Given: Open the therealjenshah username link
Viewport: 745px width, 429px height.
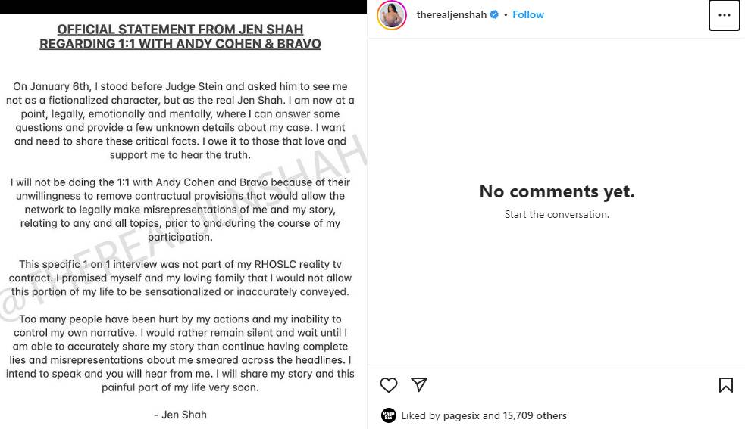Looking at the screenshot, I should [451, 15].
